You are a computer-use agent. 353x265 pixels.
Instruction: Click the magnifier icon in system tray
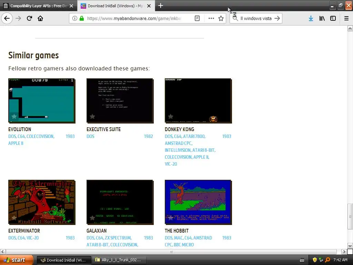[x=327, y=260]
